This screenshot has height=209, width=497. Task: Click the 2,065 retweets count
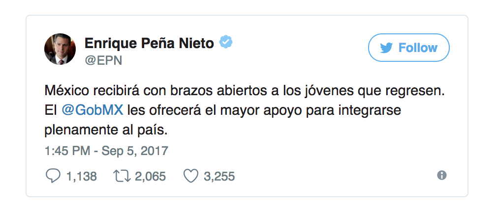click(x=150, y=176)
